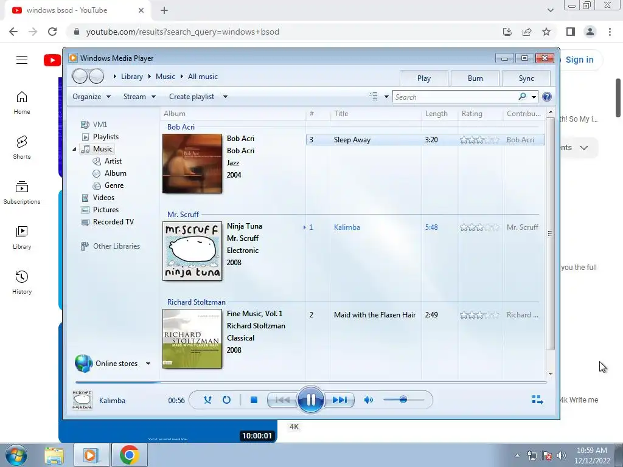Screen dimensions: 623x467
Task: Rate Kalimba using its rating stars
Action: [479, 227]
